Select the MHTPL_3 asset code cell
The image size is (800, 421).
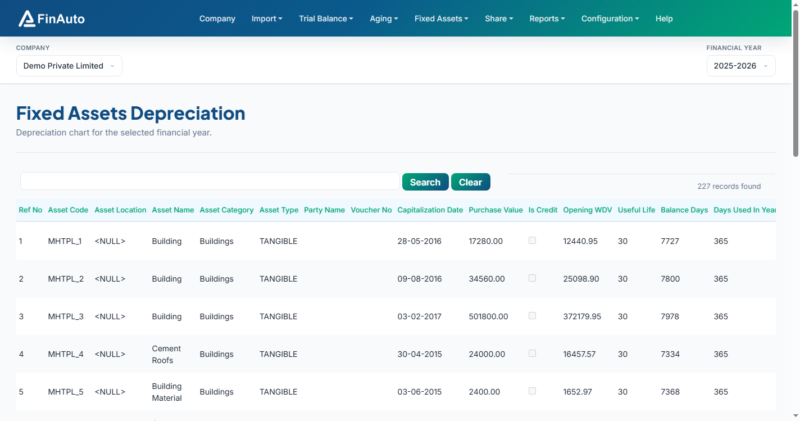(66, 316)
